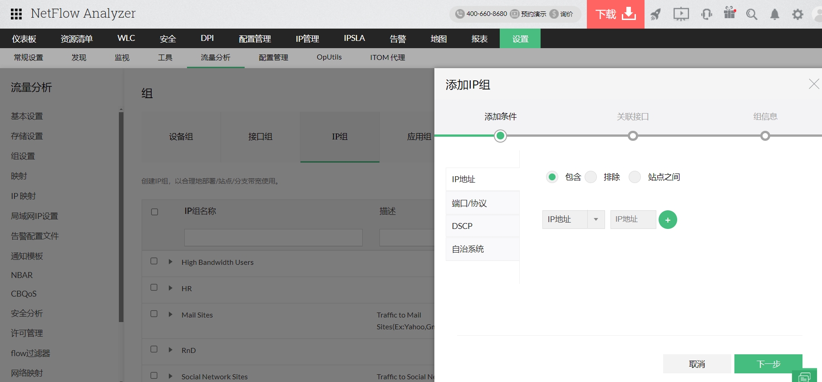Check the HR group checkbox
822x382 pixels.
point(154,288)
